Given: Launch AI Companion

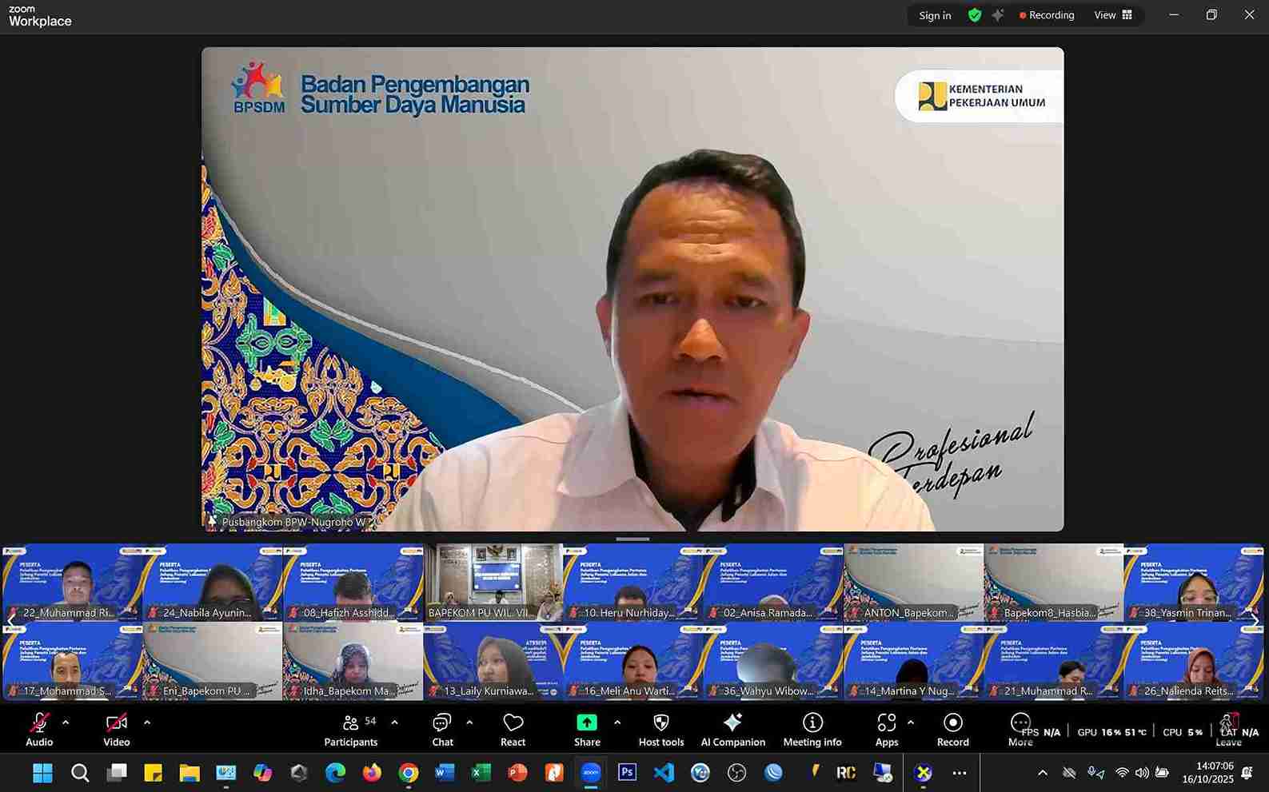Looking at the screenshot, I should [732, 730].
